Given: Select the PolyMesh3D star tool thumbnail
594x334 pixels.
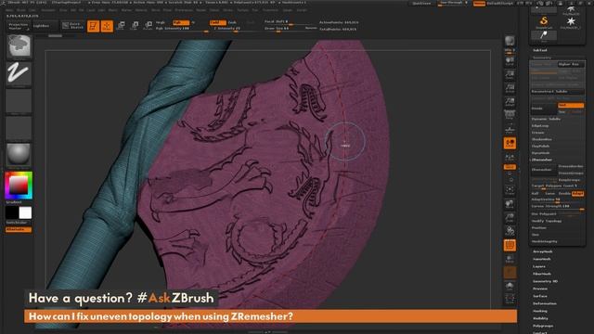Looking at the screenshot, I should coord(571,21).
